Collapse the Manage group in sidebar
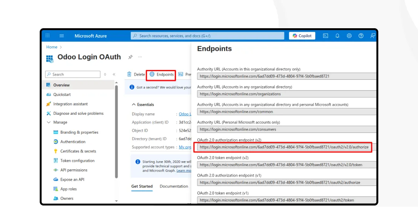The height and width of the screenshot is (207, 418). pyautogui.click(x=49, y=122)
